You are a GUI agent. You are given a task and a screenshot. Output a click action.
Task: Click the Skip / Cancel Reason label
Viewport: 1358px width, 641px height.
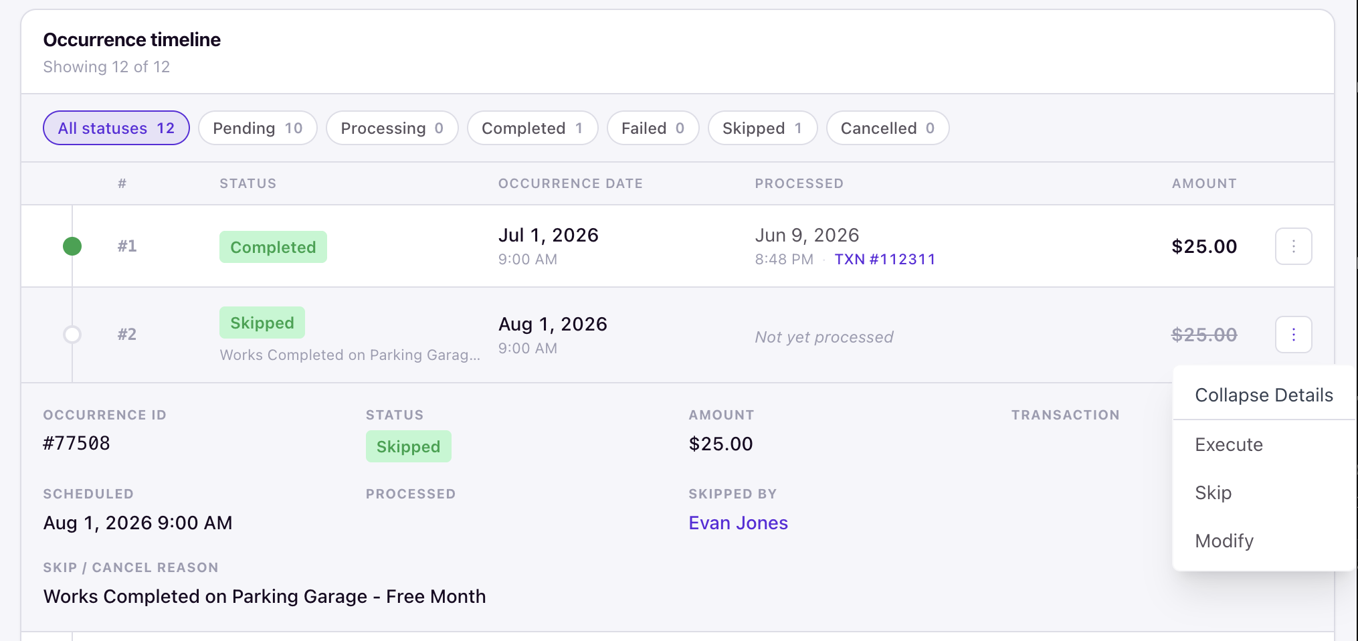pyautogui.click(x=131, y=567)
